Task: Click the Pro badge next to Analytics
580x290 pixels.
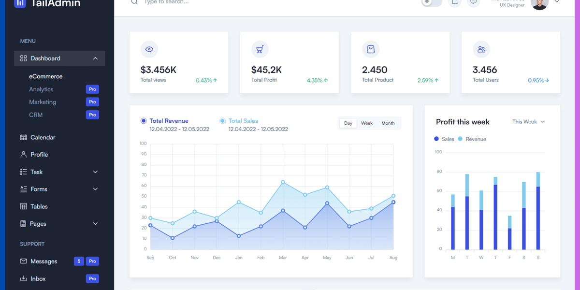Action: point(92,89)
